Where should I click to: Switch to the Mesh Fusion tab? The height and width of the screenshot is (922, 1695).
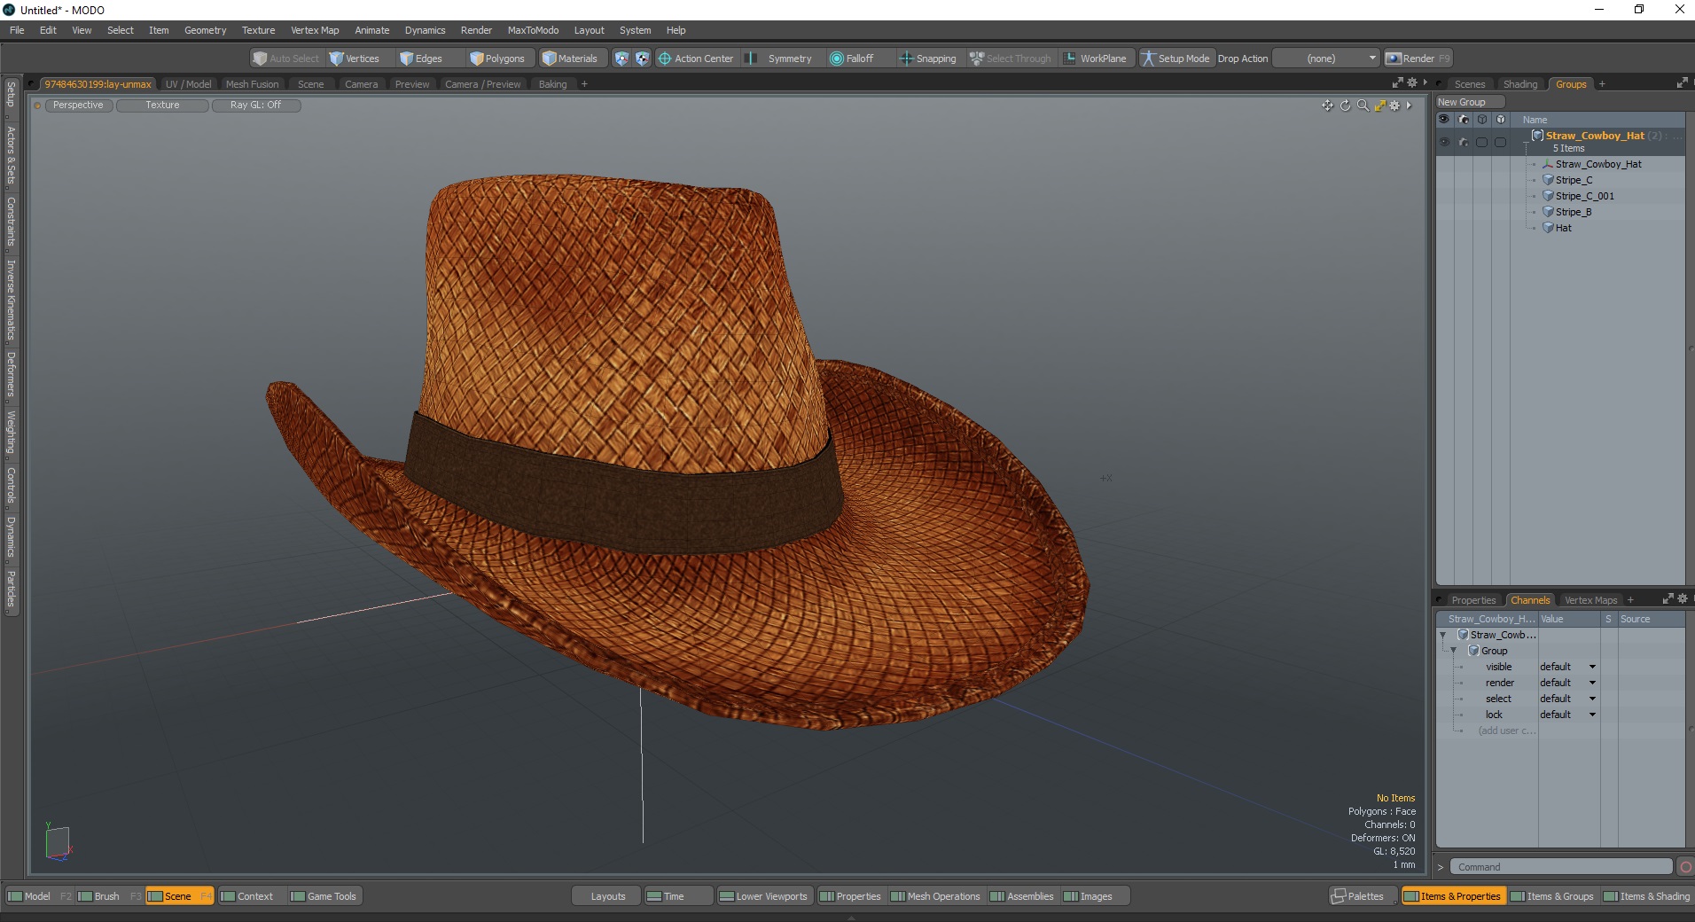coord(252,84)
